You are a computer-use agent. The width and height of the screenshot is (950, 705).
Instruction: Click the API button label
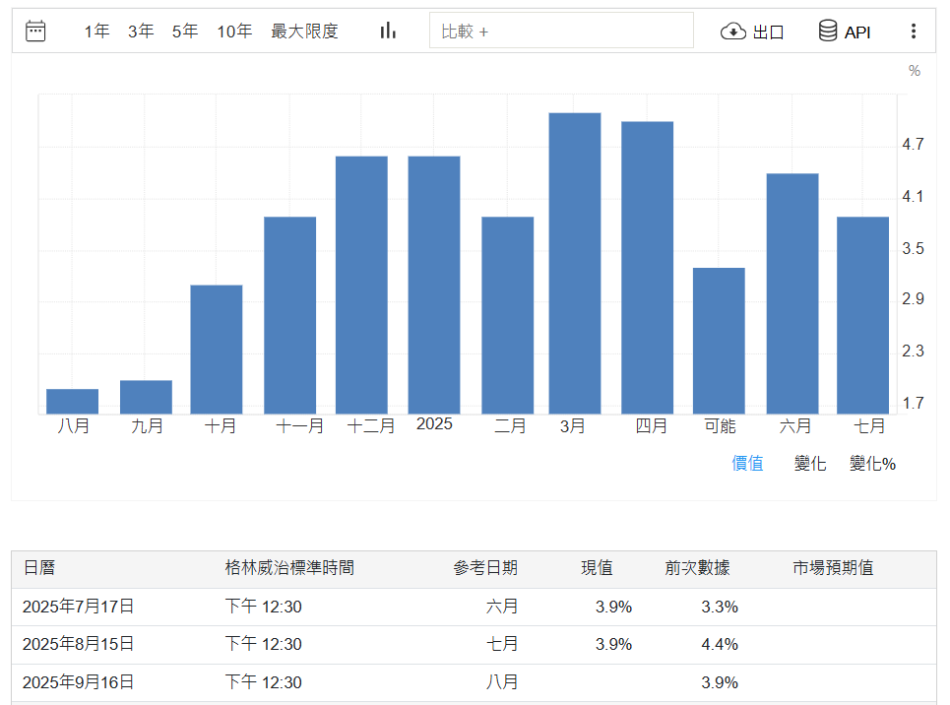pos(857,32)
